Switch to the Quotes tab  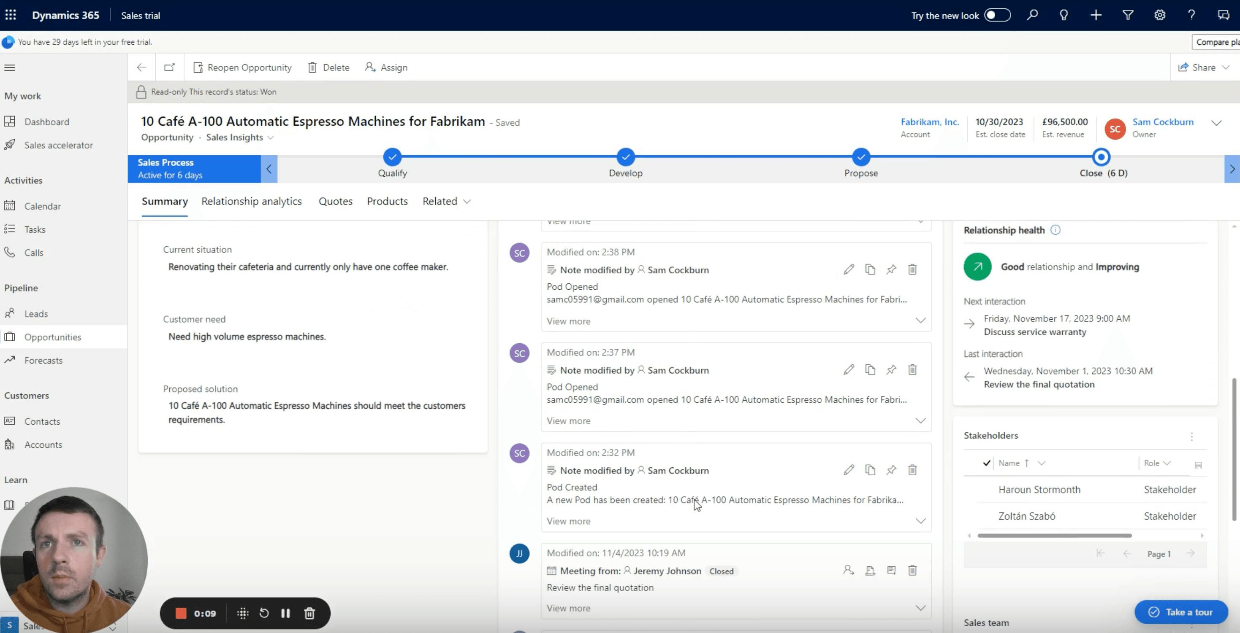(336, 202)
